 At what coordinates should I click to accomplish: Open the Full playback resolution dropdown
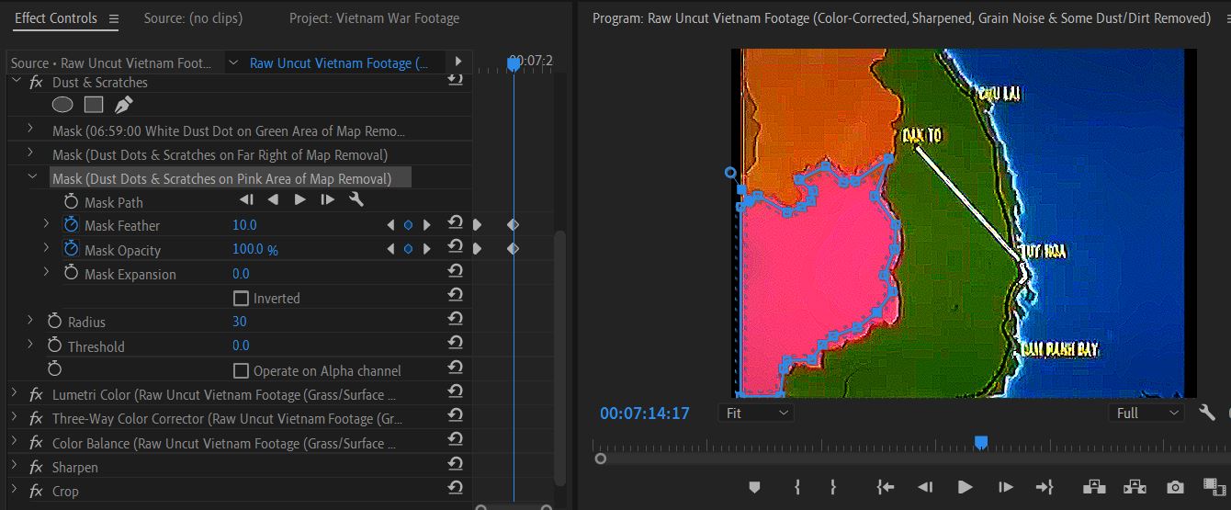(1146, 413)
